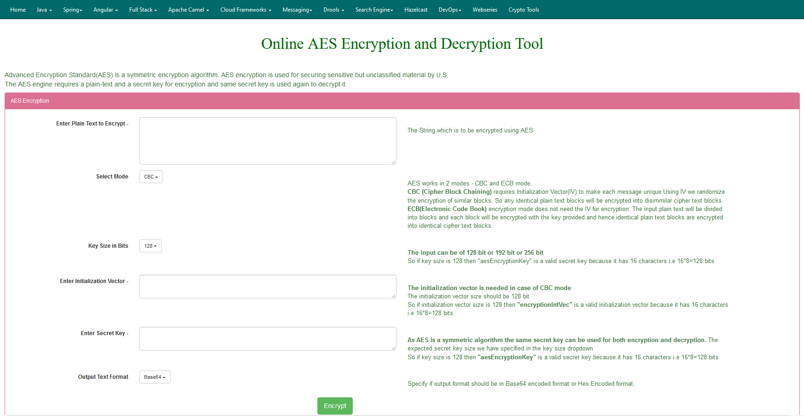This screenshot has height=416, width=804.
Task: Open the Apache Camel menu
Action: pos(189,10)
